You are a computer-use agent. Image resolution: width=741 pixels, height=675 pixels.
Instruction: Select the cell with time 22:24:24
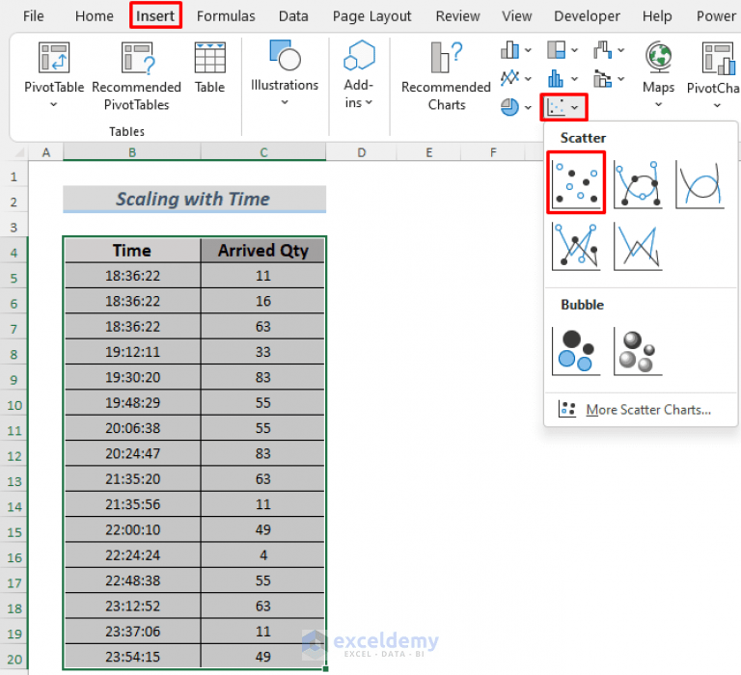132,555
